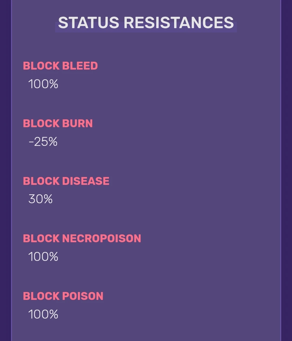Click the inner purple panel background
This screenshot has width=292, height=341.
coord(189,162)
